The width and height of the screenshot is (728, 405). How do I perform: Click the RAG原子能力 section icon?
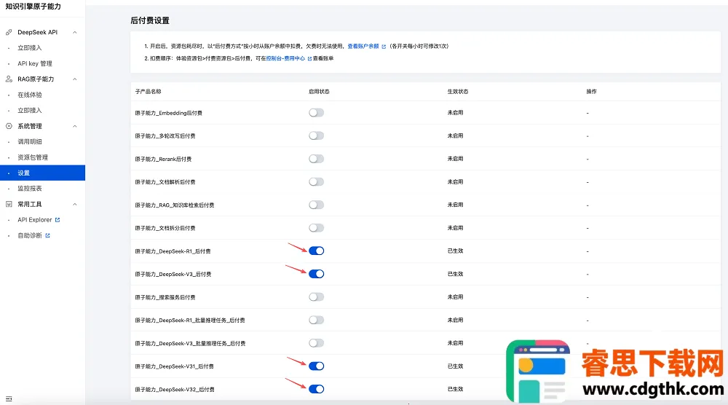pyautogui.click(x=9, y=79)
